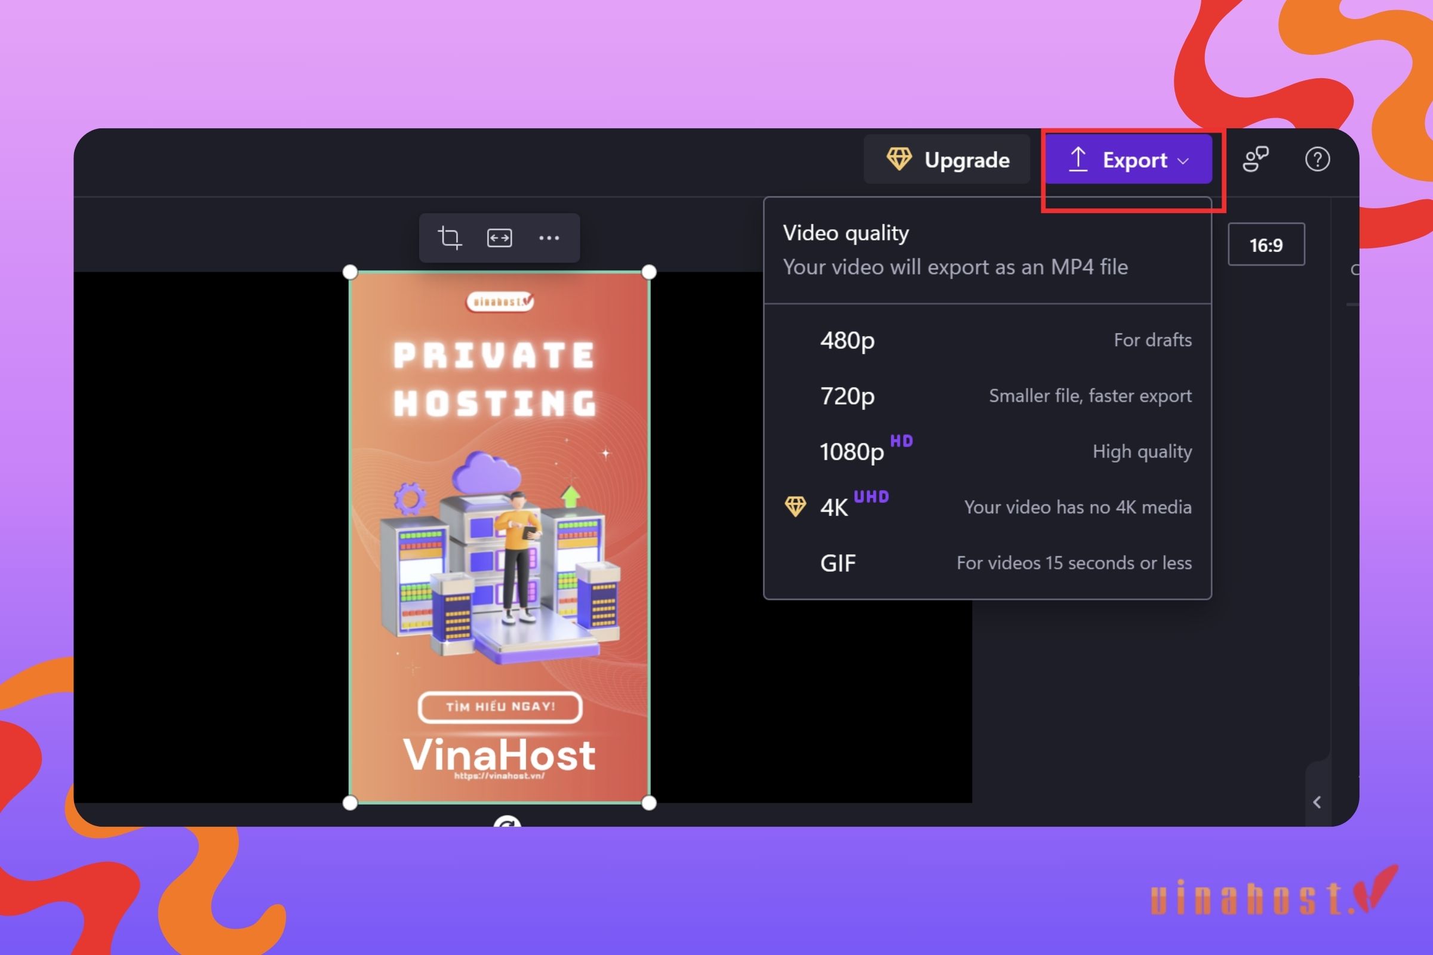Select the Private Hosting poster in preview
Screen dimensions: 1433x955
(x=500, y=537)
